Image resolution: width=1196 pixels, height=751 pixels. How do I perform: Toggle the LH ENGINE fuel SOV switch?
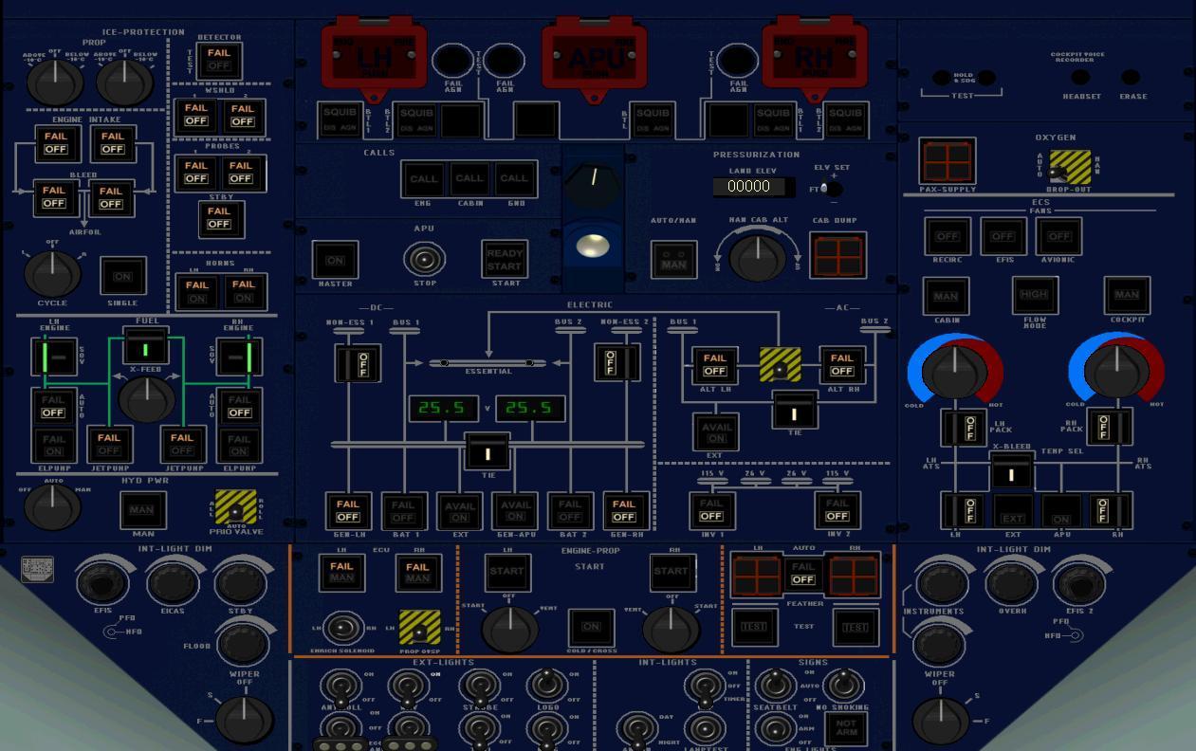(x=54, y=358)
